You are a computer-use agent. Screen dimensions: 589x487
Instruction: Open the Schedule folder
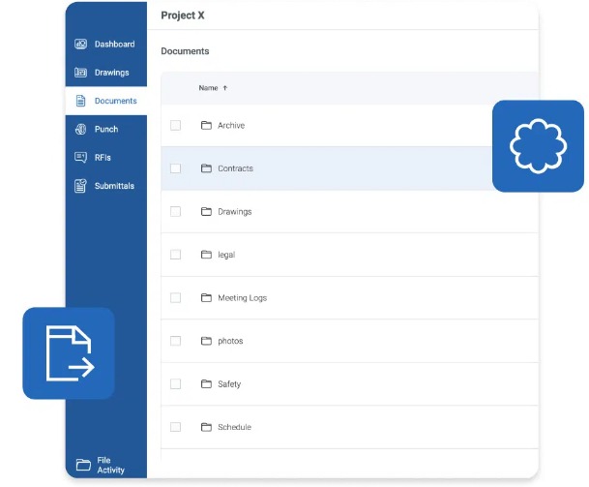point(233,427)
